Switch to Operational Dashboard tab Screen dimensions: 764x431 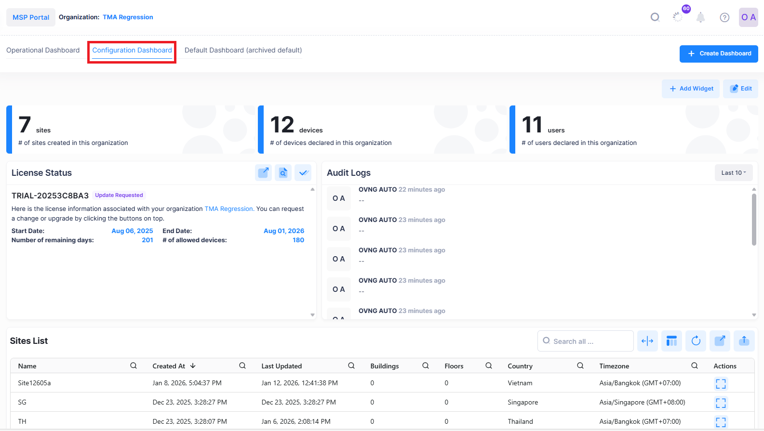pos(43,50)
